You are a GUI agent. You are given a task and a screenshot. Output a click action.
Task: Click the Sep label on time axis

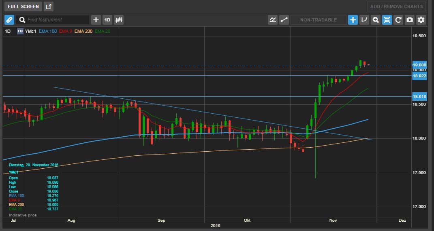tap(161, 220)
